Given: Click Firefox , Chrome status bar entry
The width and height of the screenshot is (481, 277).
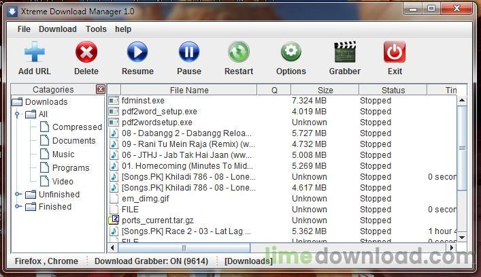Looking at the screenshot, I should click(x=46, y=261).
